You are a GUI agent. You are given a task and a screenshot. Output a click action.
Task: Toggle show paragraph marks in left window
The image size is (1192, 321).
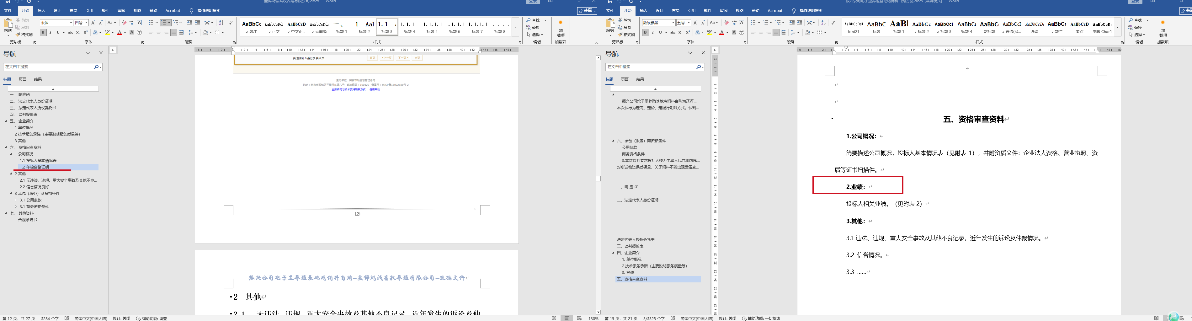click(231, 23)
